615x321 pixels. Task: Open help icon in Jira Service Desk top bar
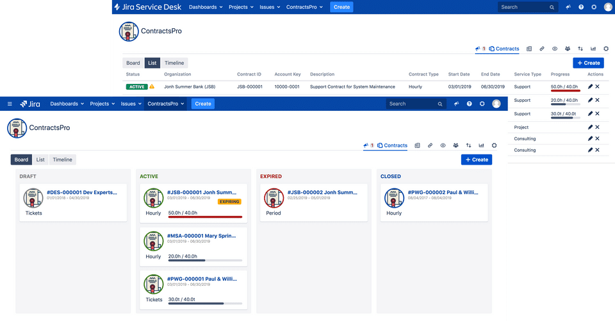pos(581,7)
